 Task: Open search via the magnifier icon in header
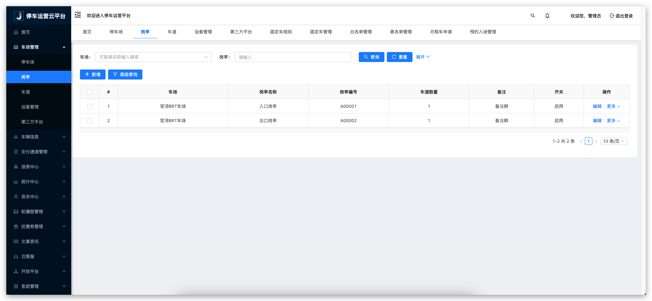pyautogui.click(x=533, y=16)
